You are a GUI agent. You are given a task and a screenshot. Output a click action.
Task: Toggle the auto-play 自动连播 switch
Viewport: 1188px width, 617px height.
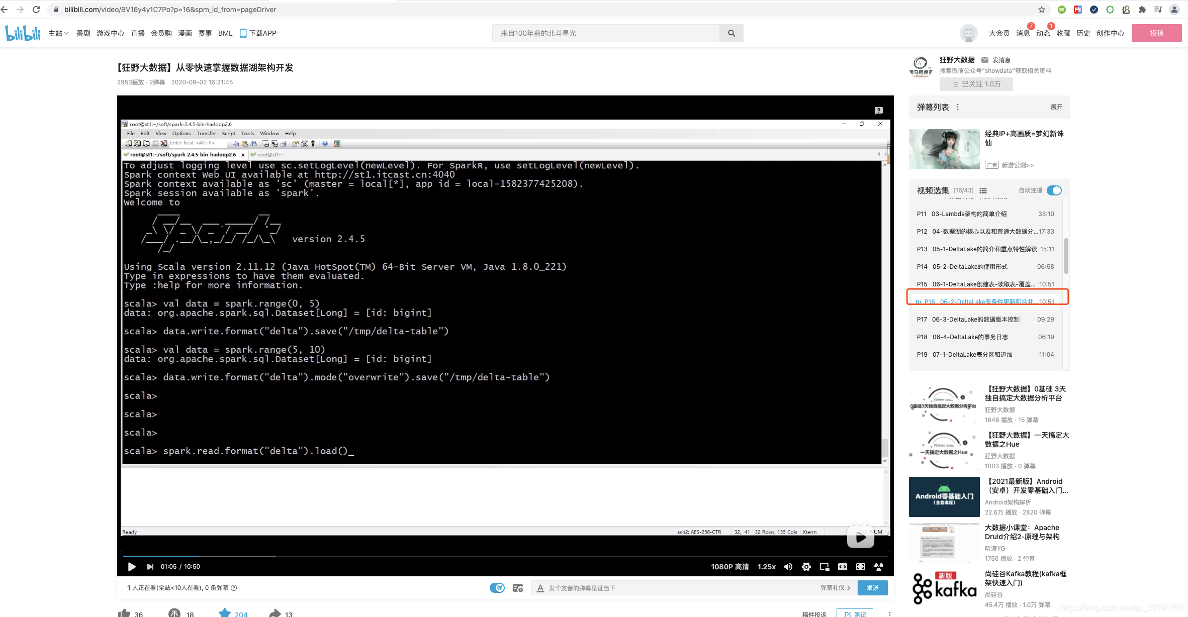[x=1054, y=190]
